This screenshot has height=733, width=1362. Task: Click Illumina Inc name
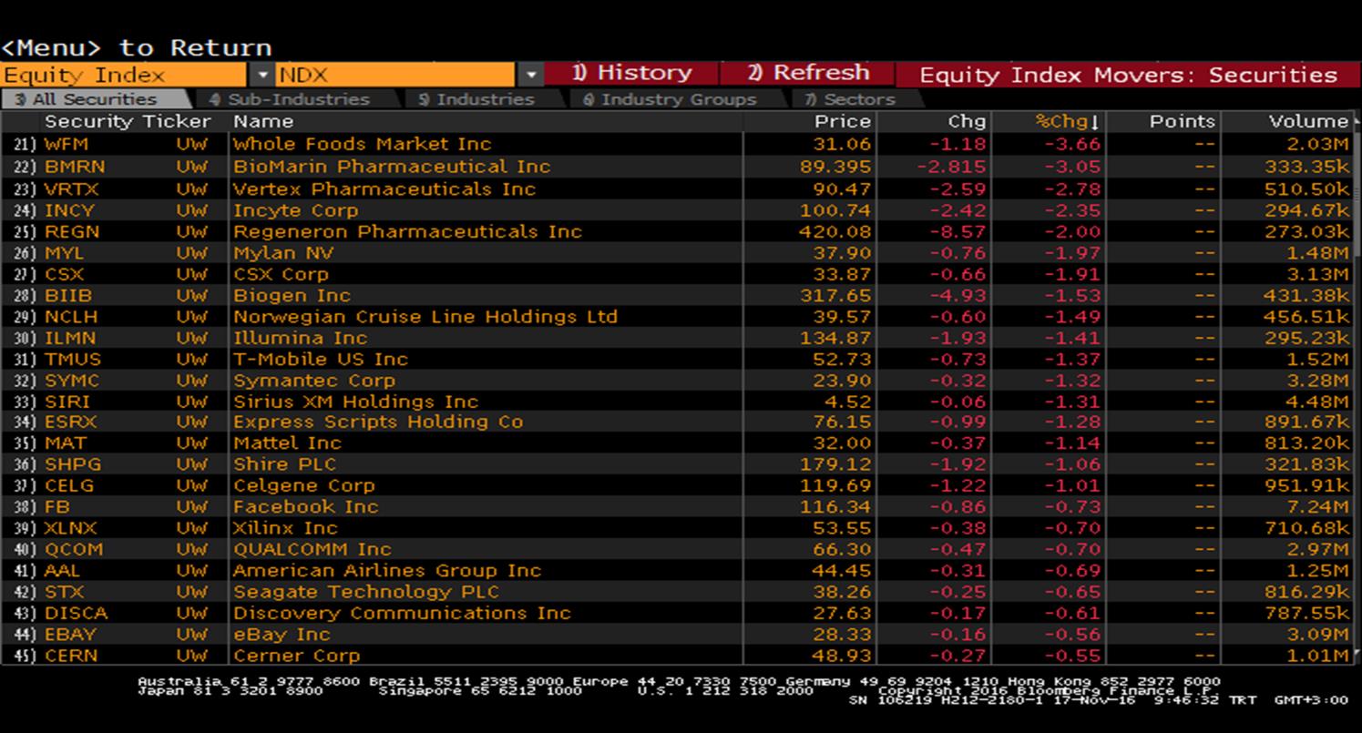pyautogui.click(x=300, y=338)
